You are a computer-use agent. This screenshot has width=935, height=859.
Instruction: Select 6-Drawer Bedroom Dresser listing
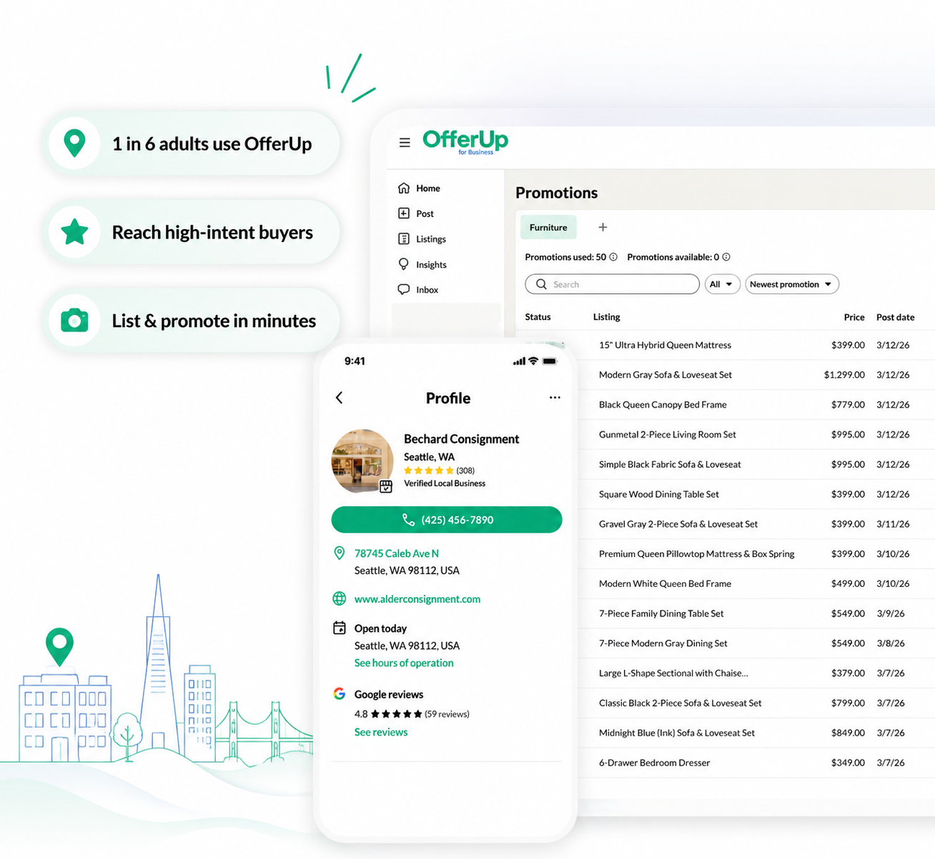coord(655,763)
